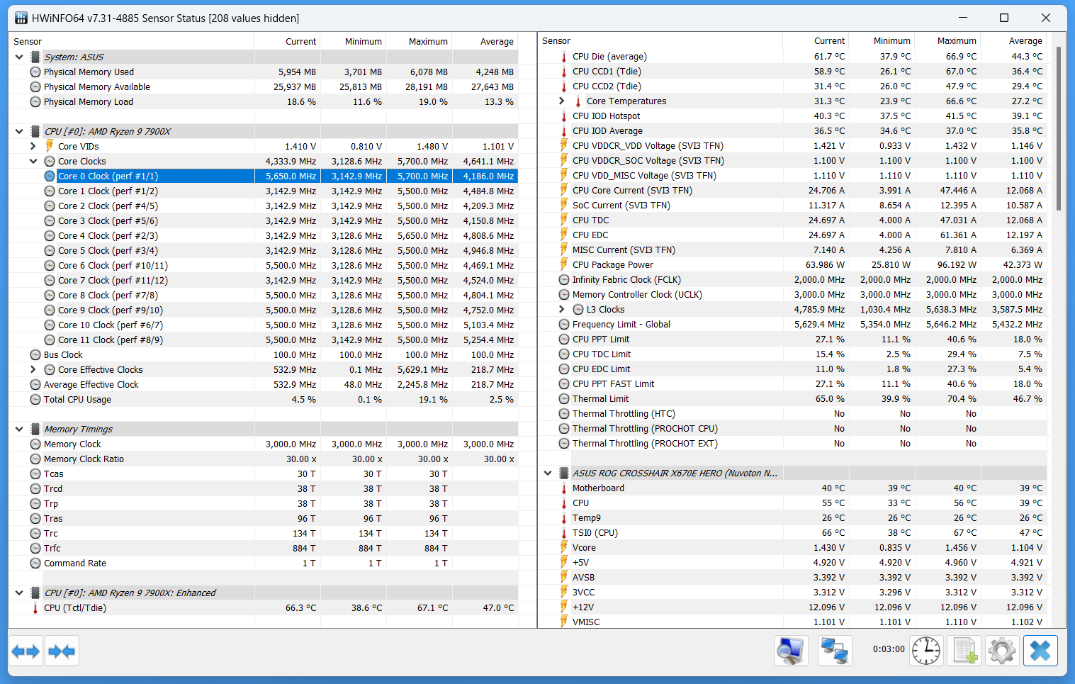This screenshot has width=1075, height=684.
Task: Collapse the Core Clocks node
Action: [33, 161]
